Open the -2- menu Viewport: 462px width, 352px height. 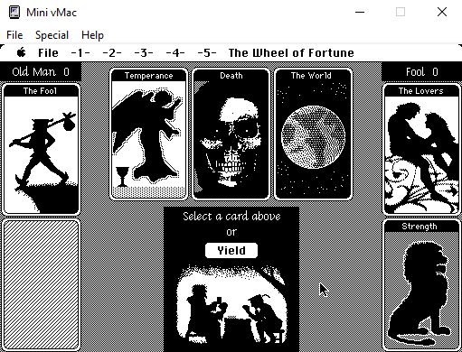tap(112, 53)
